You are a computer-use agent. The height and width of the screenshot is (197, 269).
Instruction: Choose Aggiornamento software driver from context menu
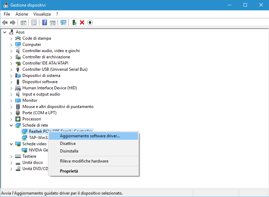pyautogui.click(x=90, y=136)
